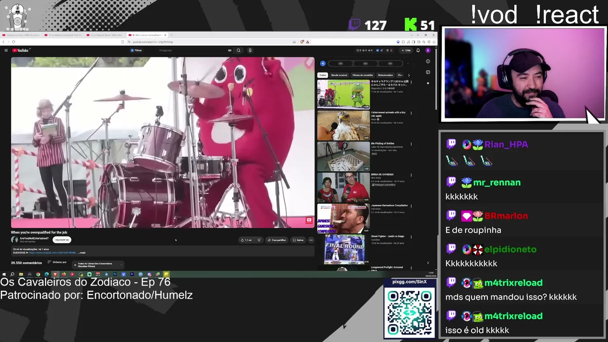Click the 'Inscrever-se' subscribe button
Image resolution: width=608 pixels, height=342 pixels.
click(62, 240)
